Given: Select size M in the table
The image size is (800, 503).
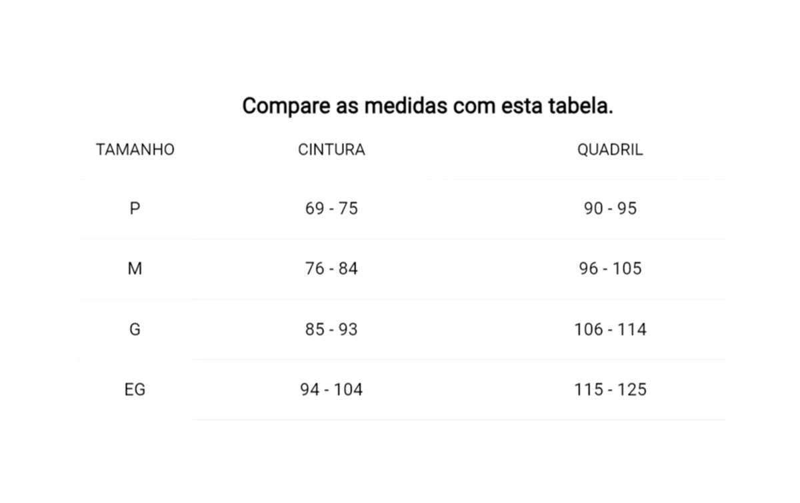Looking at the screenshot, I should [x=135, y=268].
